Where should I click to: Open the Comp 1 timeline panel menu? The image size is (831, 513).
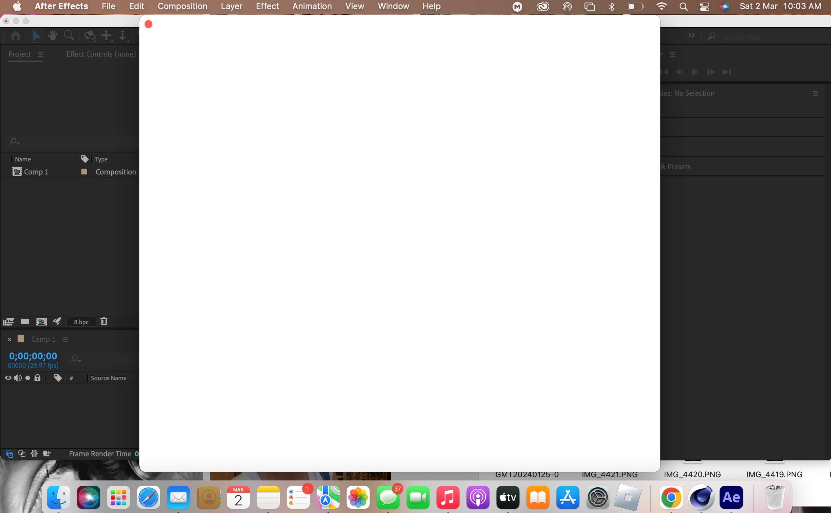(65, 340)
